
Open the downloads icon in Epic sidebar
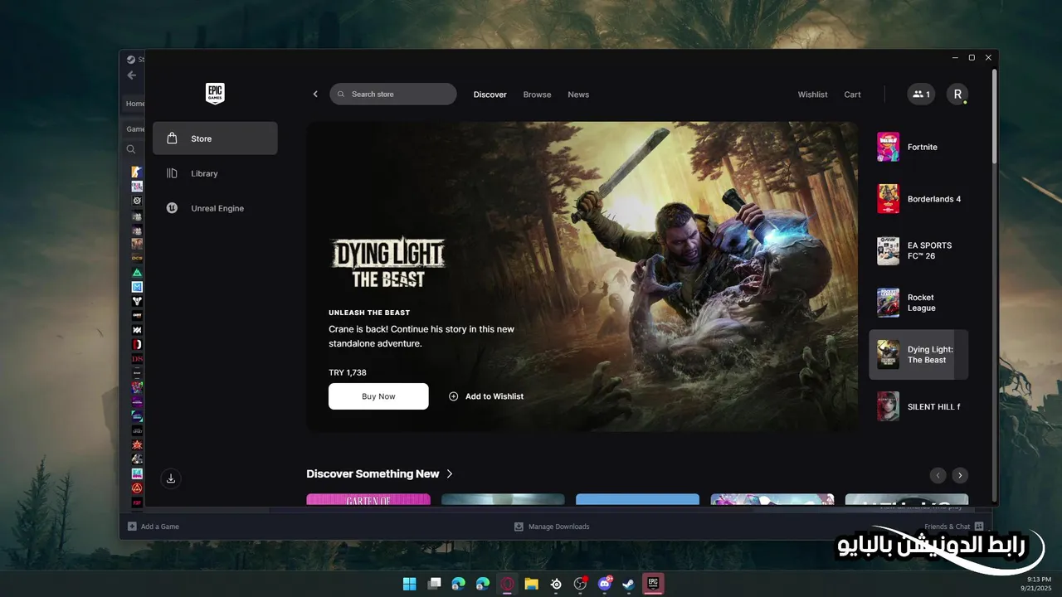coord(170,478)
